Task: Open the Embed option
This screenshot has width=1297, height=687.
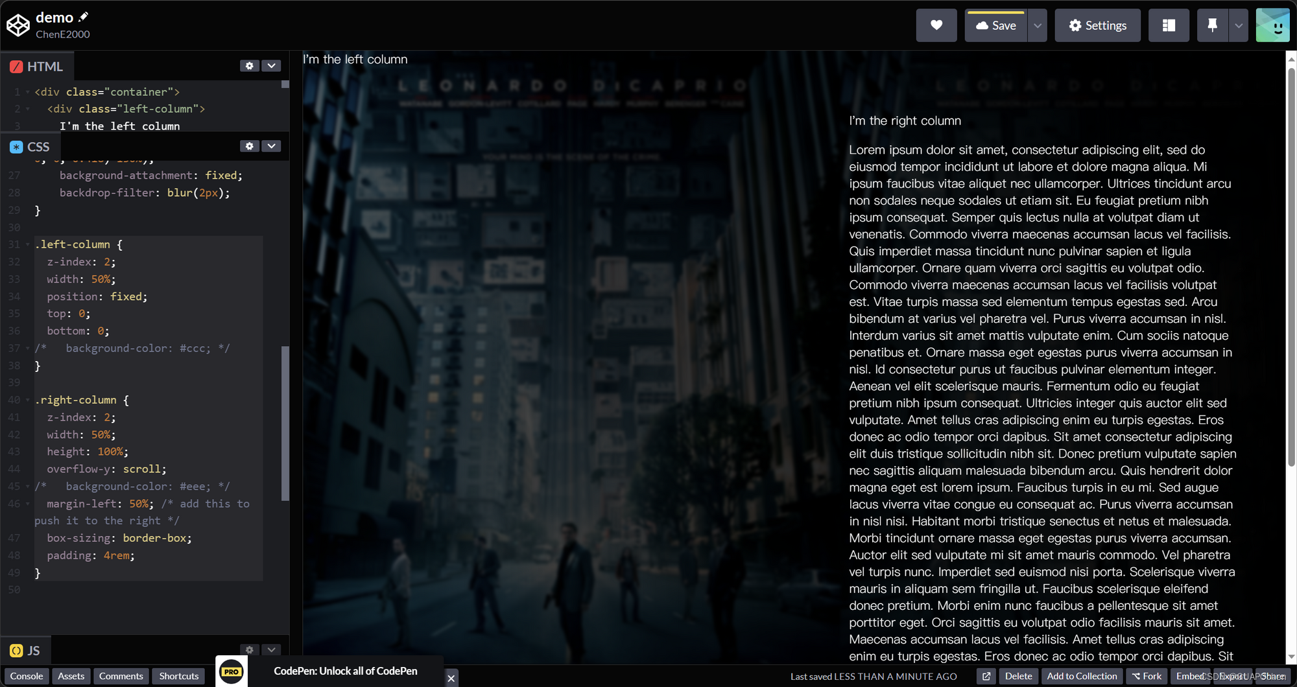Action: click(x=1190, y=676)
